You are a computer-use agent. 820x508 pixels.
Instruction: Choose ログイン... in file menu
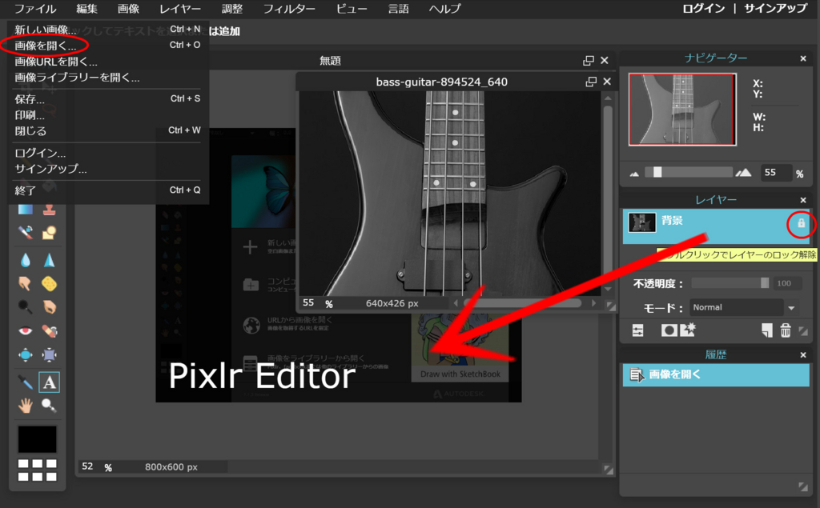(x=107, y=153)
